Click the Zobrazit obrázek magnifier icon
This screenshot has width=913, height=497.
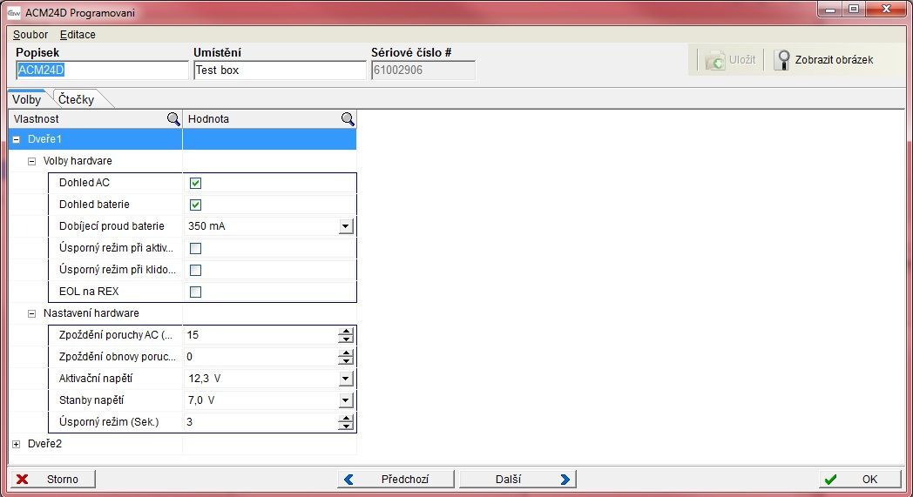click(782, 60)
